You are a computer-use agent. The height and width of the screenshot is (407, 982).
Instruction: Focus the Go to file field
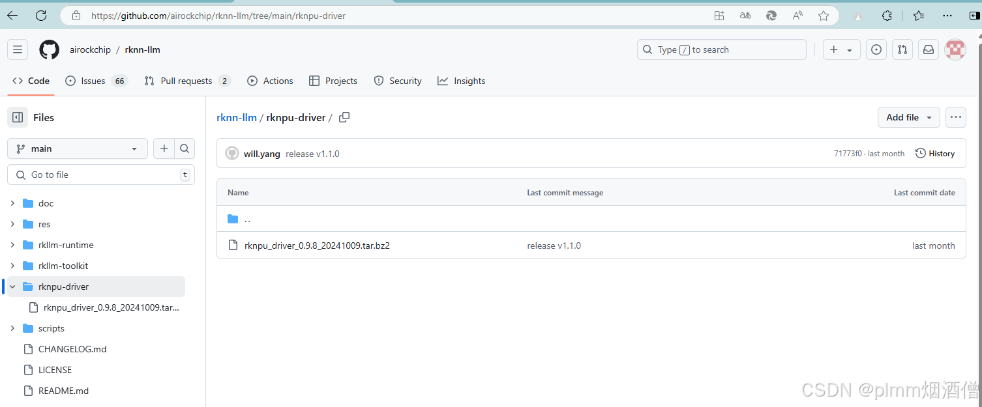[101, 175]
